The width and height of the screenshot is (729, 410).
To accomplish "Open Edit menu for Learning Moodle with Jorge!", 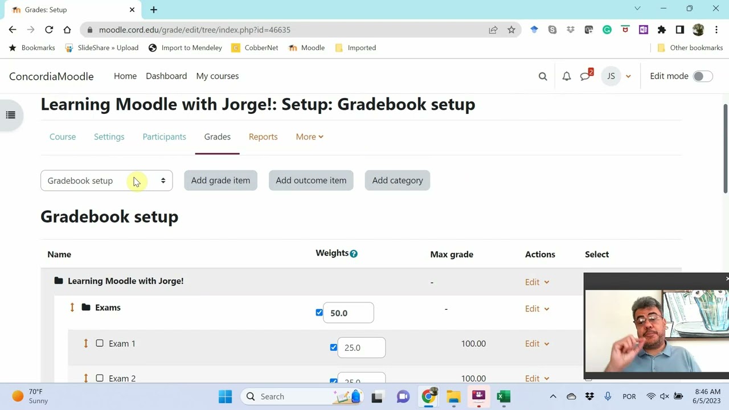I will click(537, 282).
